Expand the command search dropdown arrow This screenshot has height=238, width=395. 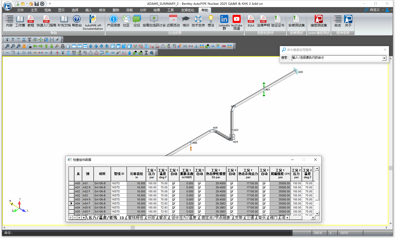click(x=384, y=58)
